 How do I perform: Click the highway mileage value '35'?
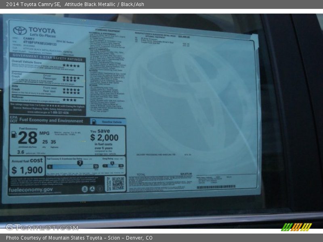(x=53, y=142)
